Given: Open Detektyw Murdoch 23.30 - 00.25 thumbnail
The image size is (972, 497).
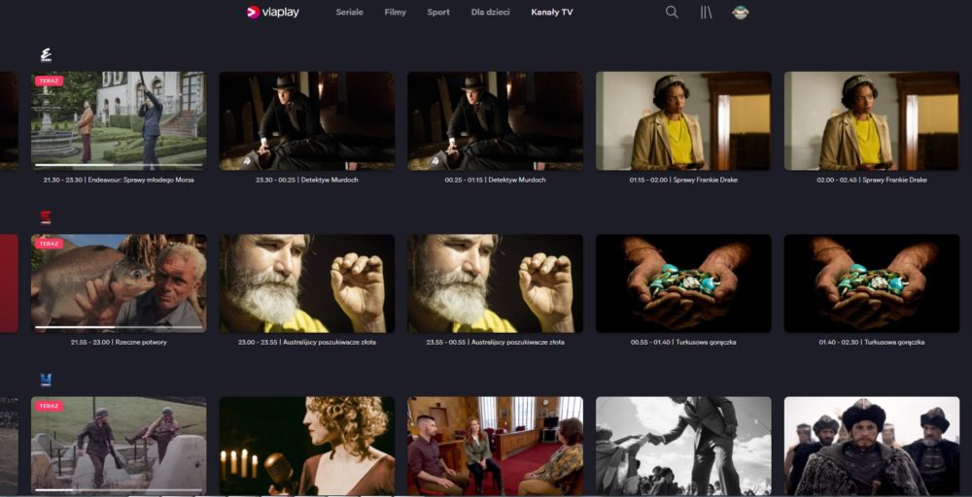Looking at the screenshot, I should point(307,120).
